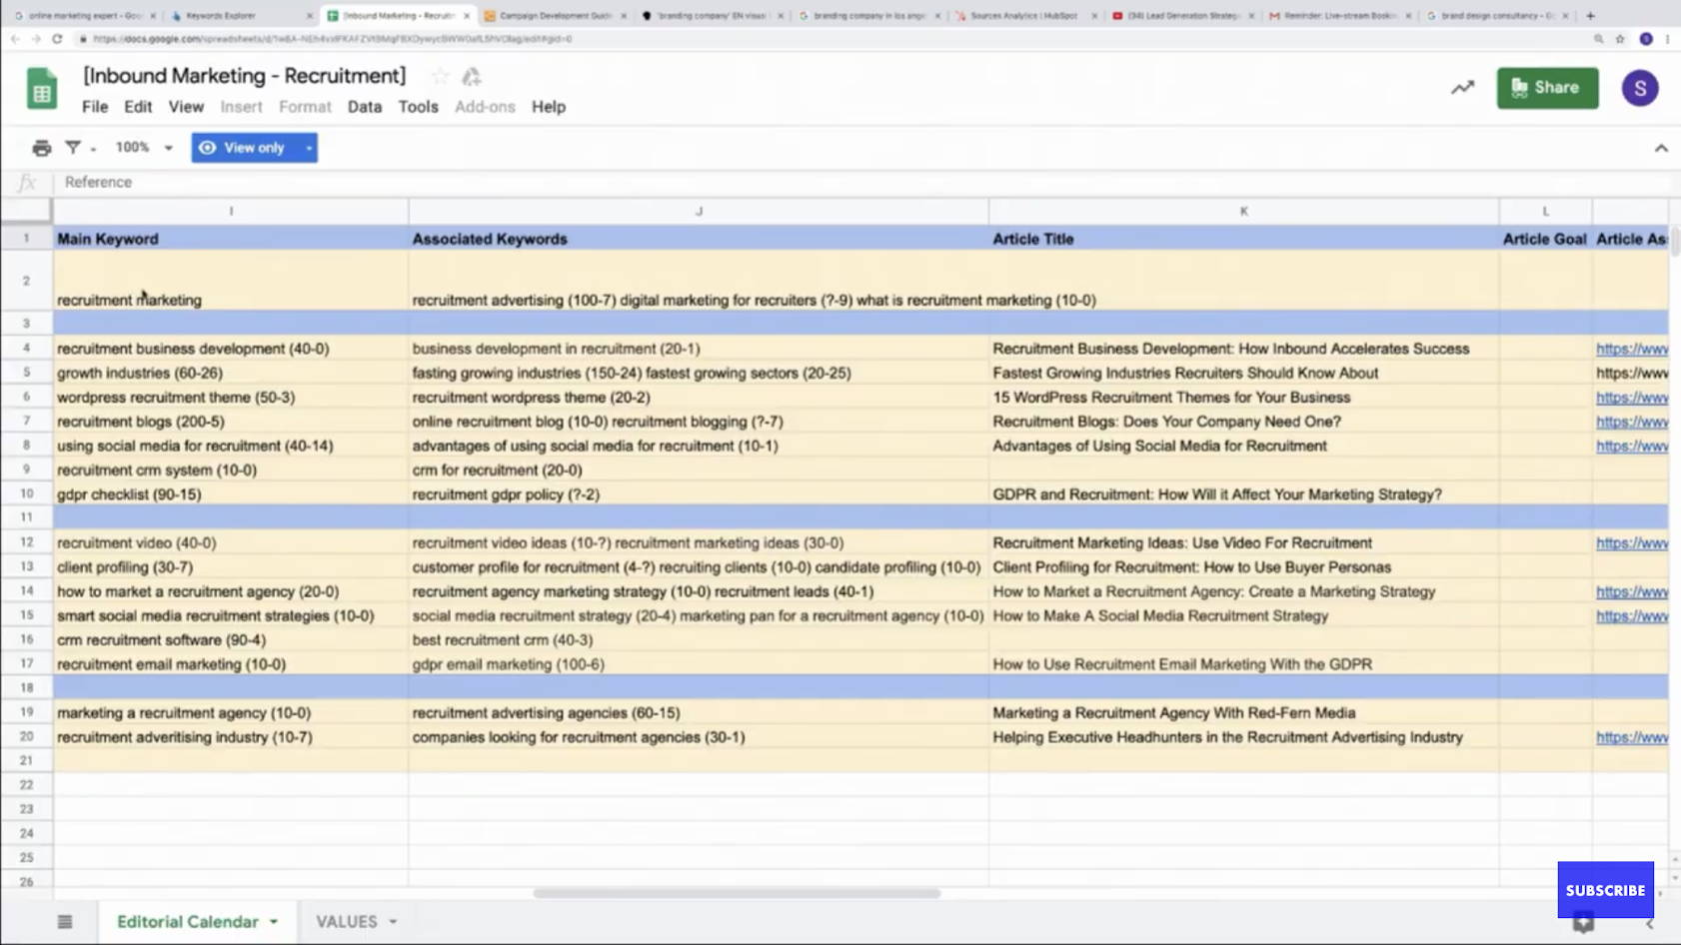Open the all sheets list icon

[65, 921]
